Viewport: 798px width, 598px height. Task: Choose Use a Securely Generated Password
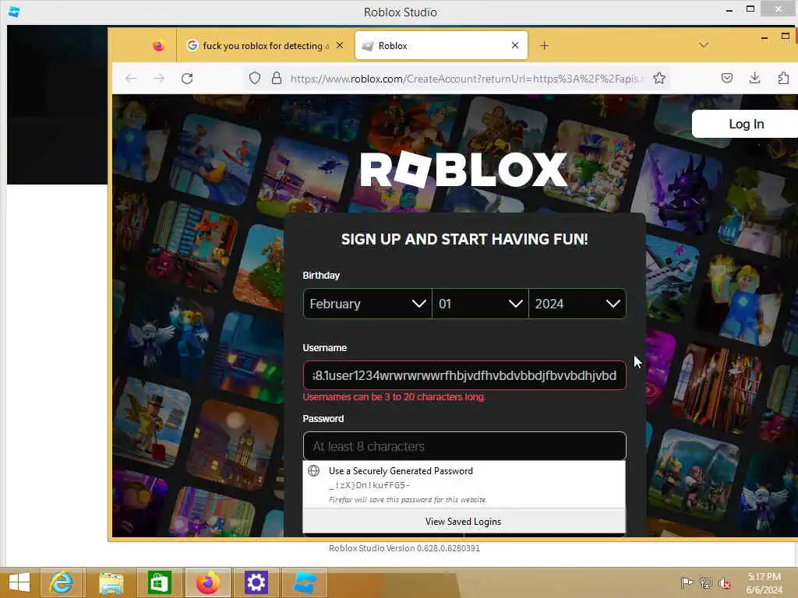(464, 484)
